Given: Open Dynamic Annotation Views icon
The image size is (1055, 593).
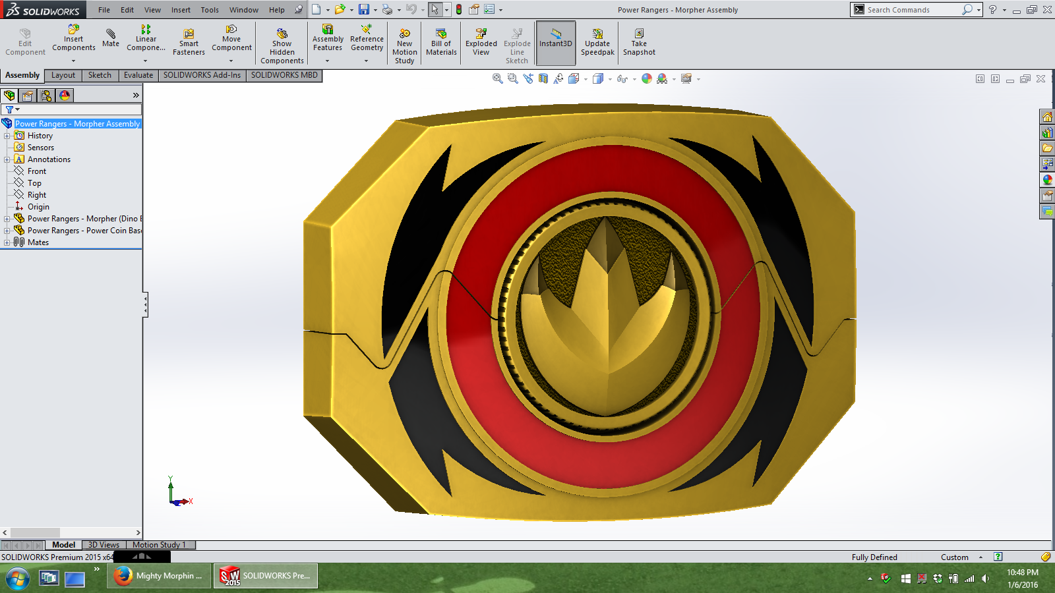Looking at the screenshot, I should pos(558,78).
